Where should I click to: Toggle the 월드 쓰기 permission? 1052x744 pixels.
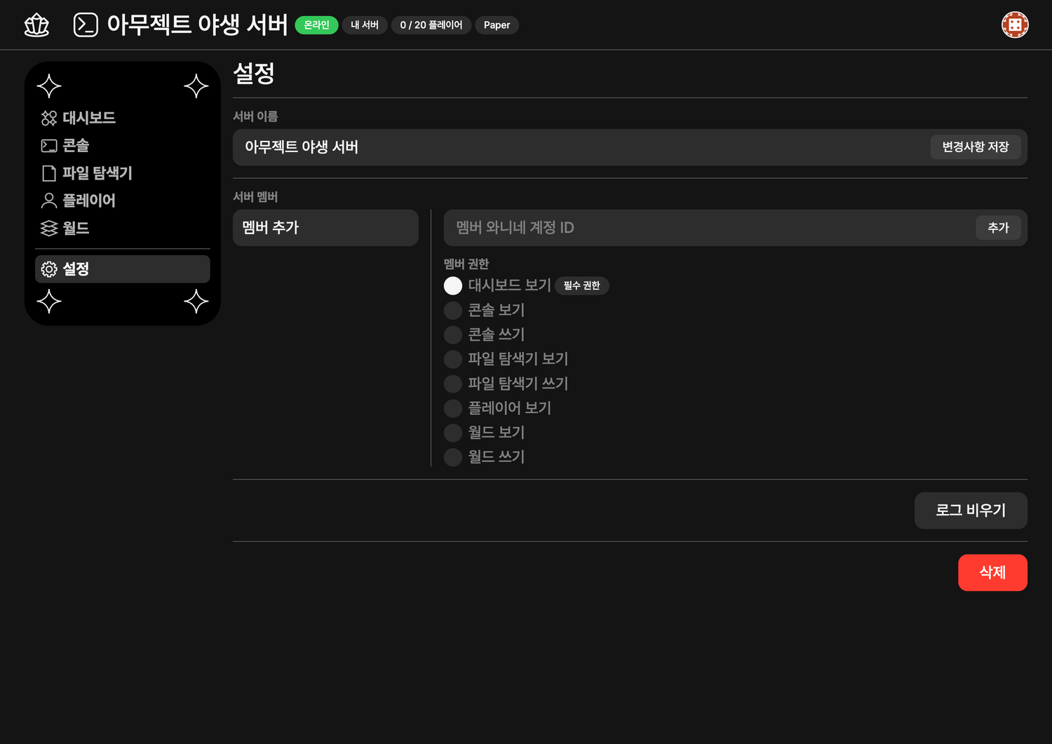tap(453, 457)
